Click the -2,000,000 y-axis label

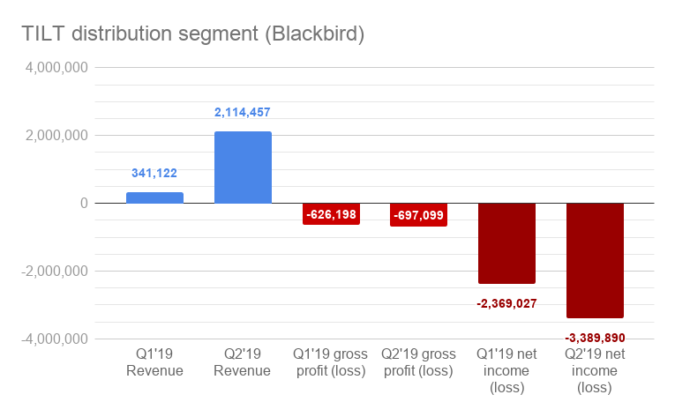tap(54, 272)
